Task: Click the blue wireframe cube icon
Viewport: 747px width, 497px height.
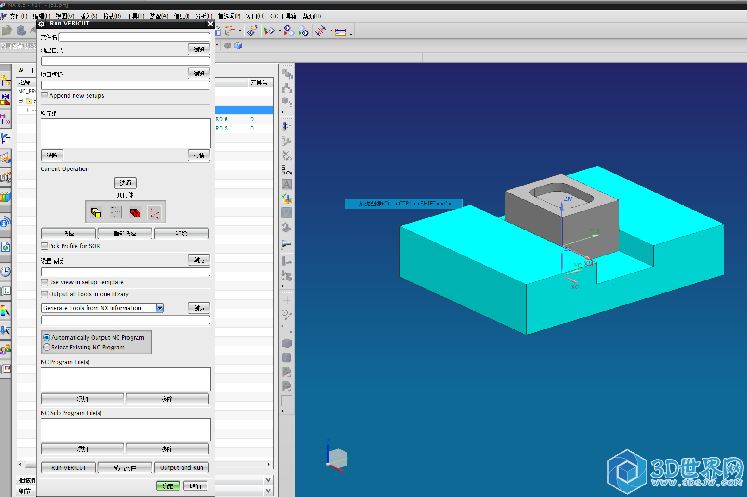Action: tap(238, 45)
